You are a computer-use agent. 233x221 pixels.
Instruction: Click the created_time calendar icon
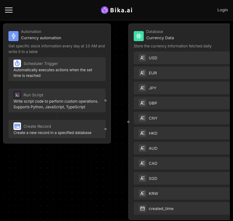click(142, 208)
